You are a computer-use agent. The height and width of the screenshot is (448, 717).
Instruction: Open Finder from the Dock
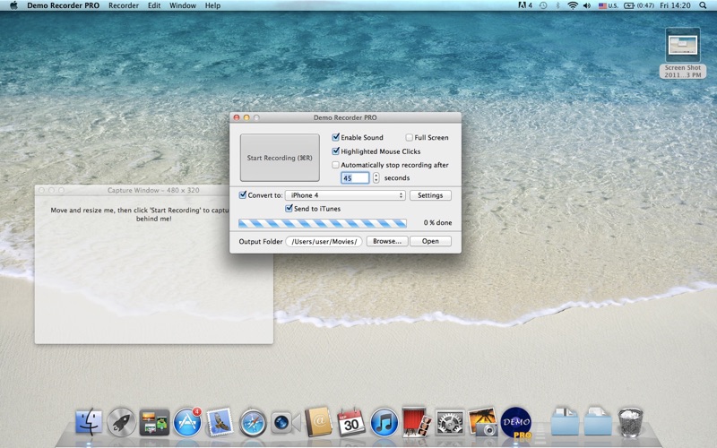coord(89,422)
